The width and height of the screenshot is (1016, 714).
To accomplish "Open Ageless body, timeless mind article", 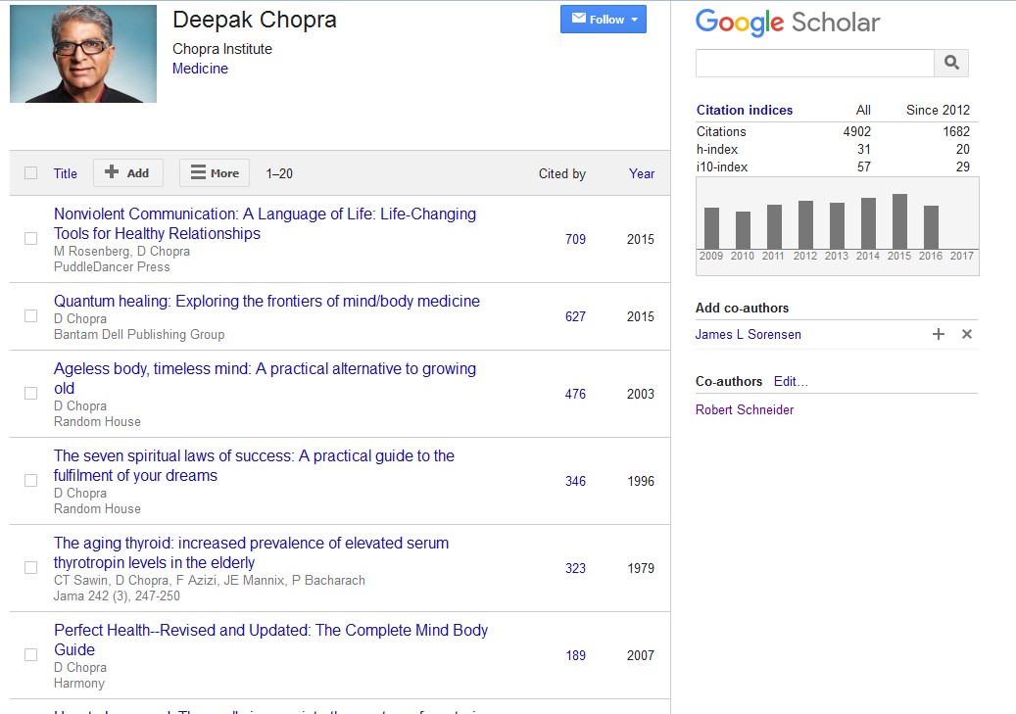I will click(265, 378).
